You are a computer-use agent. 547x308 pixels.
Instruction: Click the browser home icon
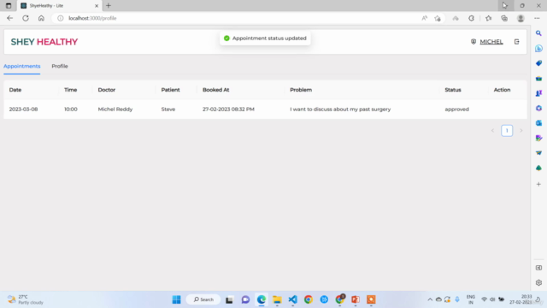41,18
